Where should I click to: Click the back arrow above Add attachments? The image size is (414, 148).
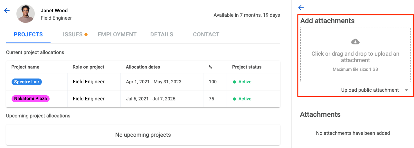pos(301,8)
